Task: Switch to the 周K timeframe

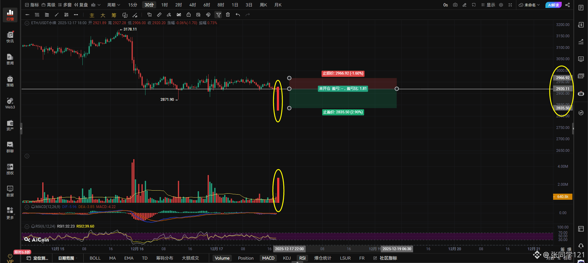Action: [x=263, y=5]
